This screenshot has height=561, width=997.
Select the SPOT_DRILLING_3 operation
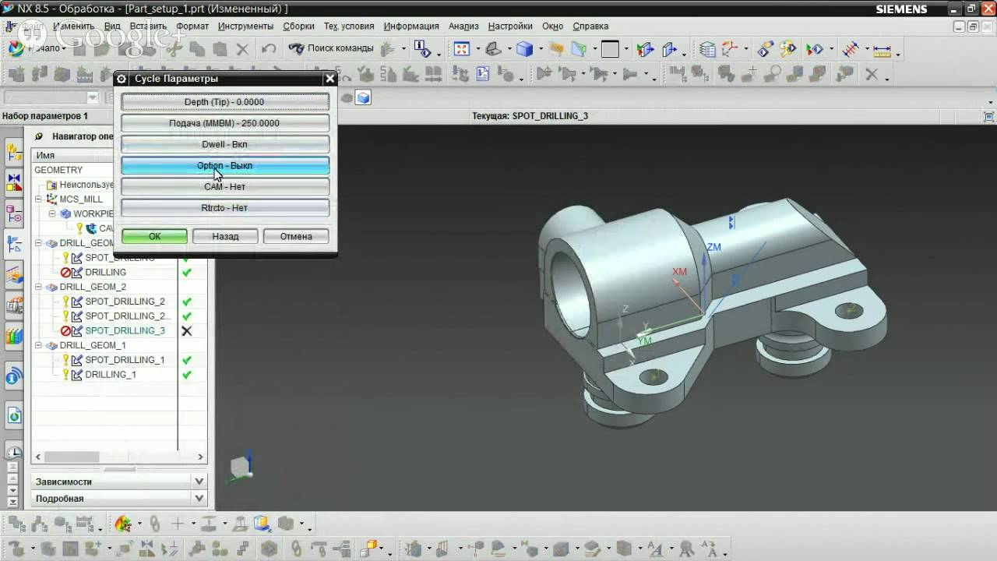pyautogui.click(x=125, y=330)
